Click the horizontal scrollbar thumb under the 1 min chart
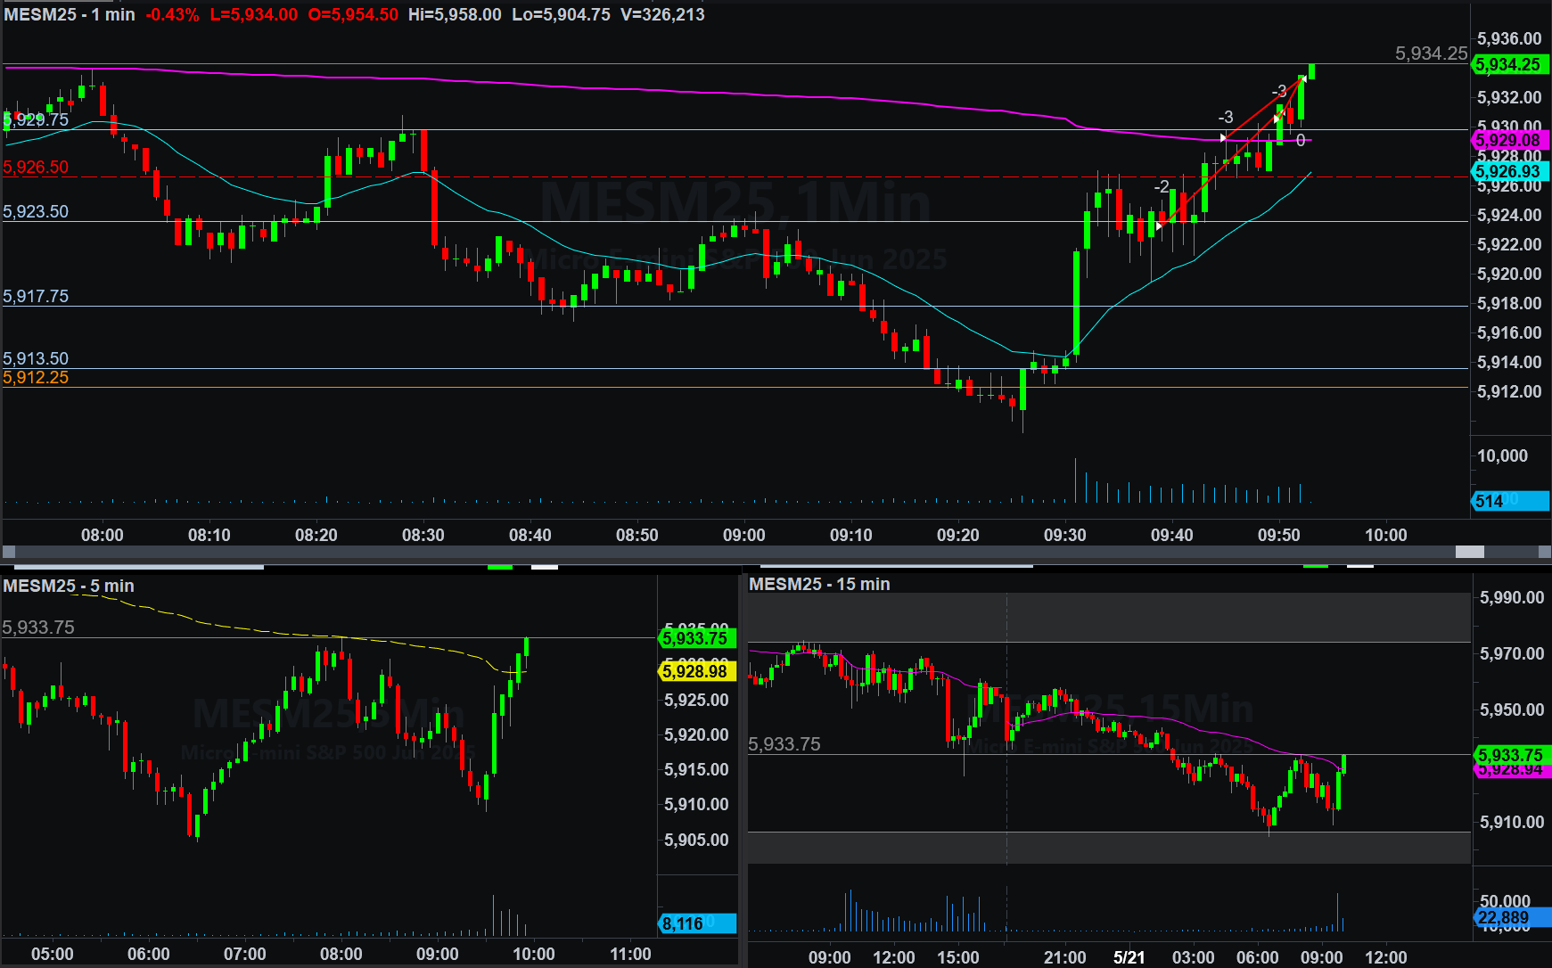Image resolution: width=1552 pixels, height=968 pixels. [x=1469, y=552]
